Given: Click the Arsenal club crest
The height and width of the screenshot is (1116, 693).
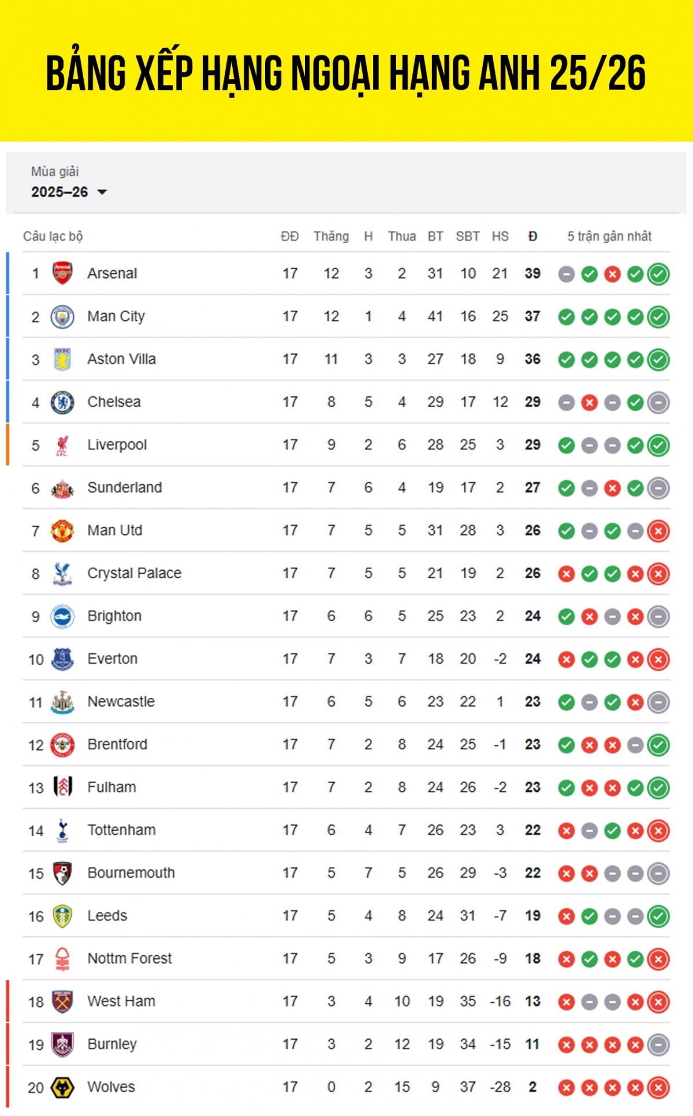Looking at the screenshot, I should [62, 273].
